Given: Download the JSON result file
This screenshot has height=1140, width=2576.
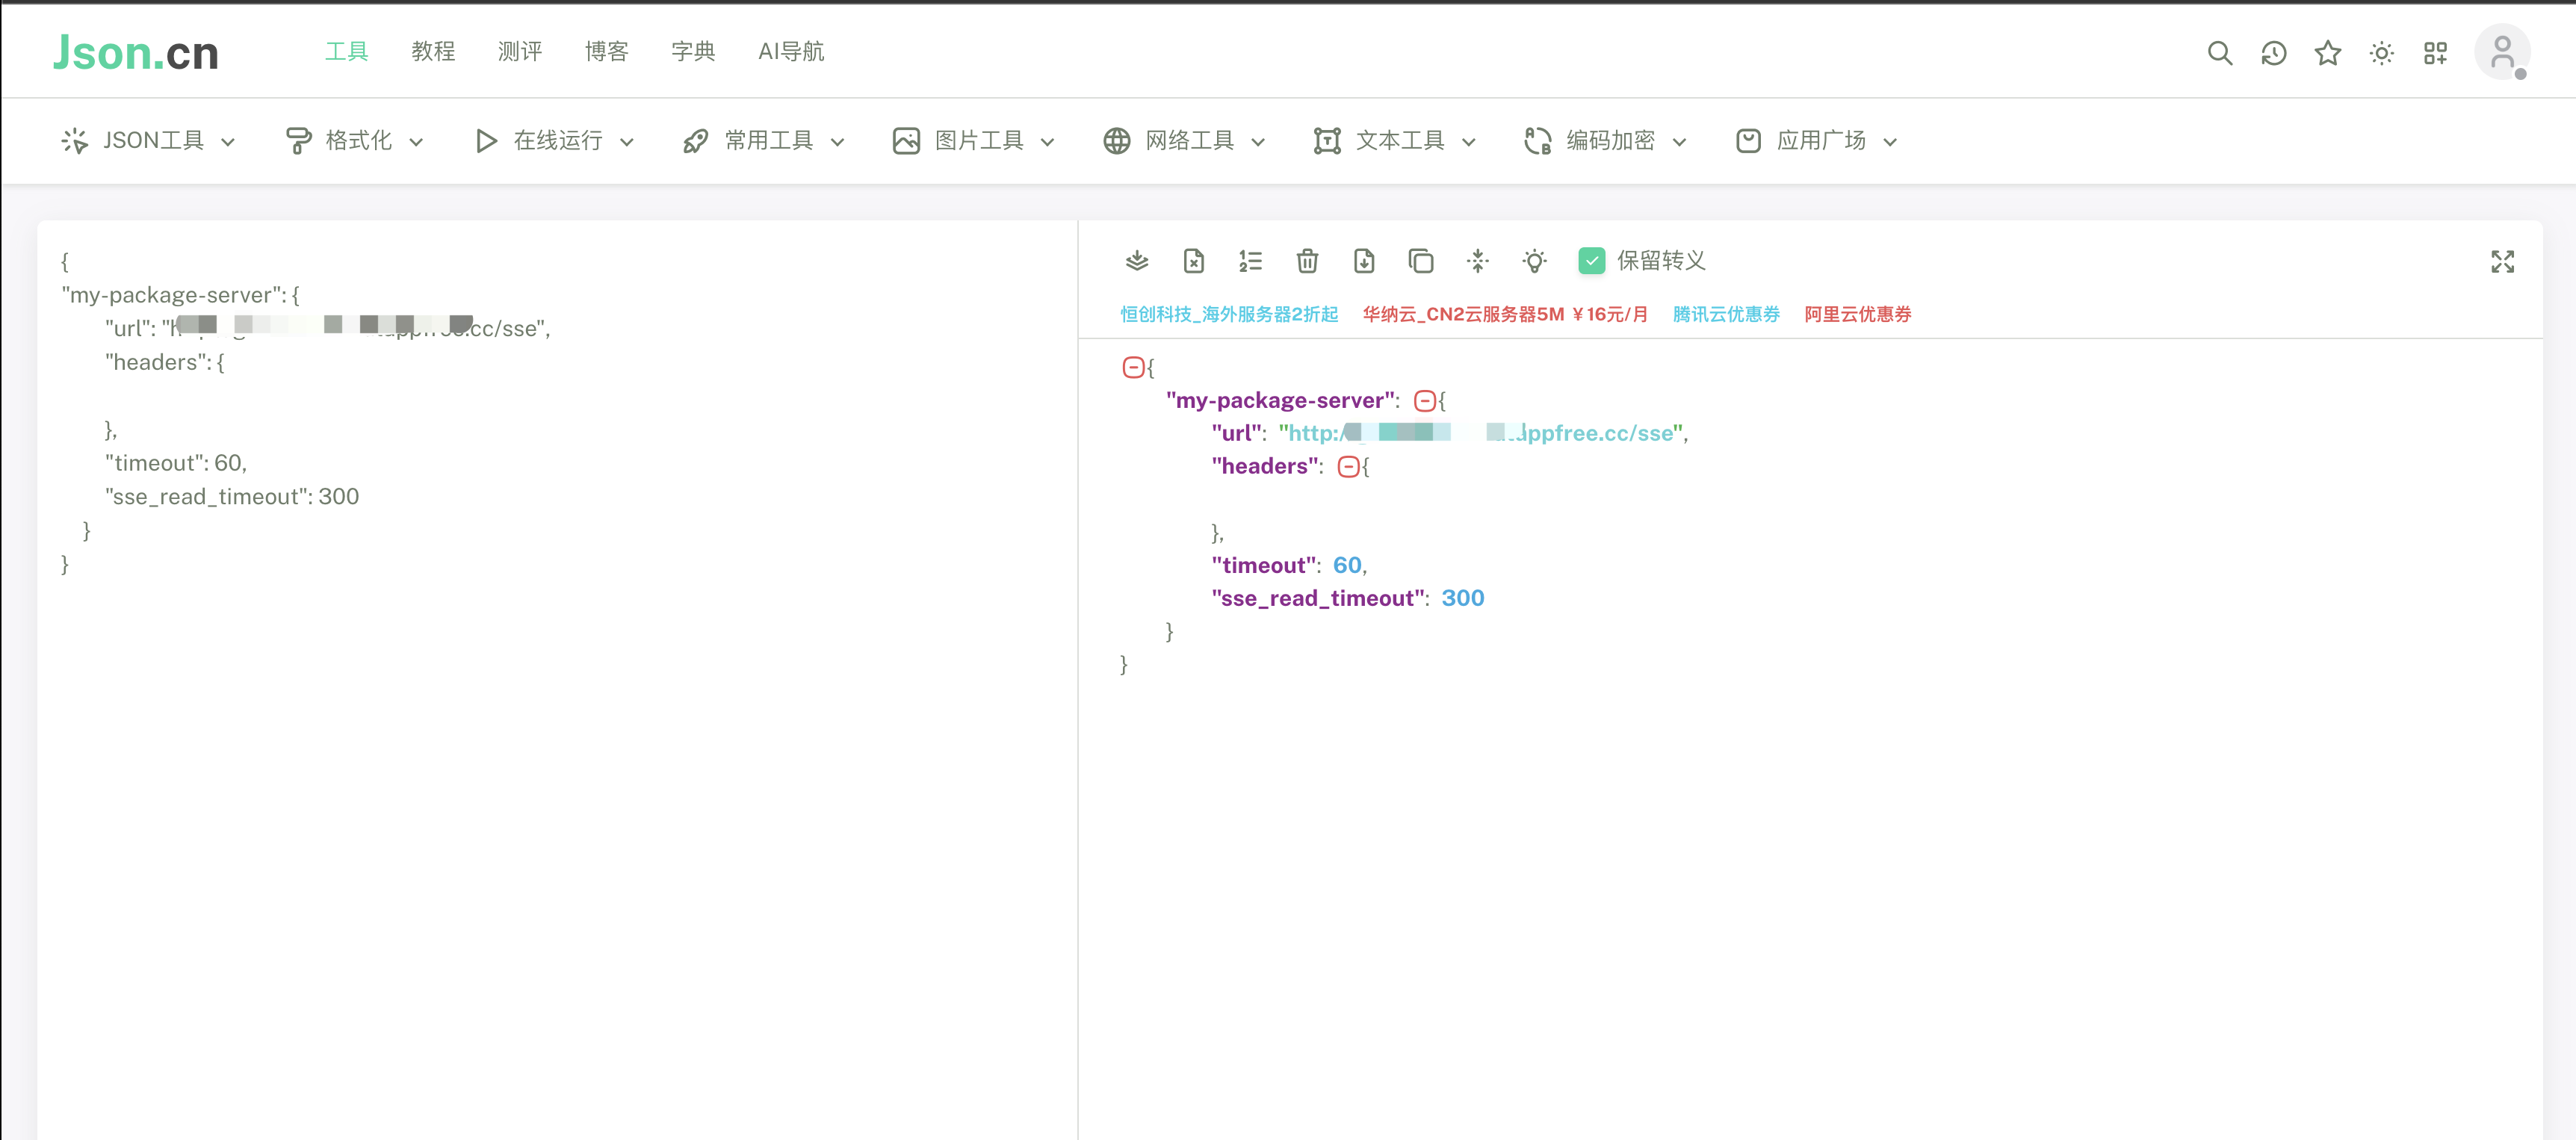Looking at the screenshot, I should [x=1363, y=261].
